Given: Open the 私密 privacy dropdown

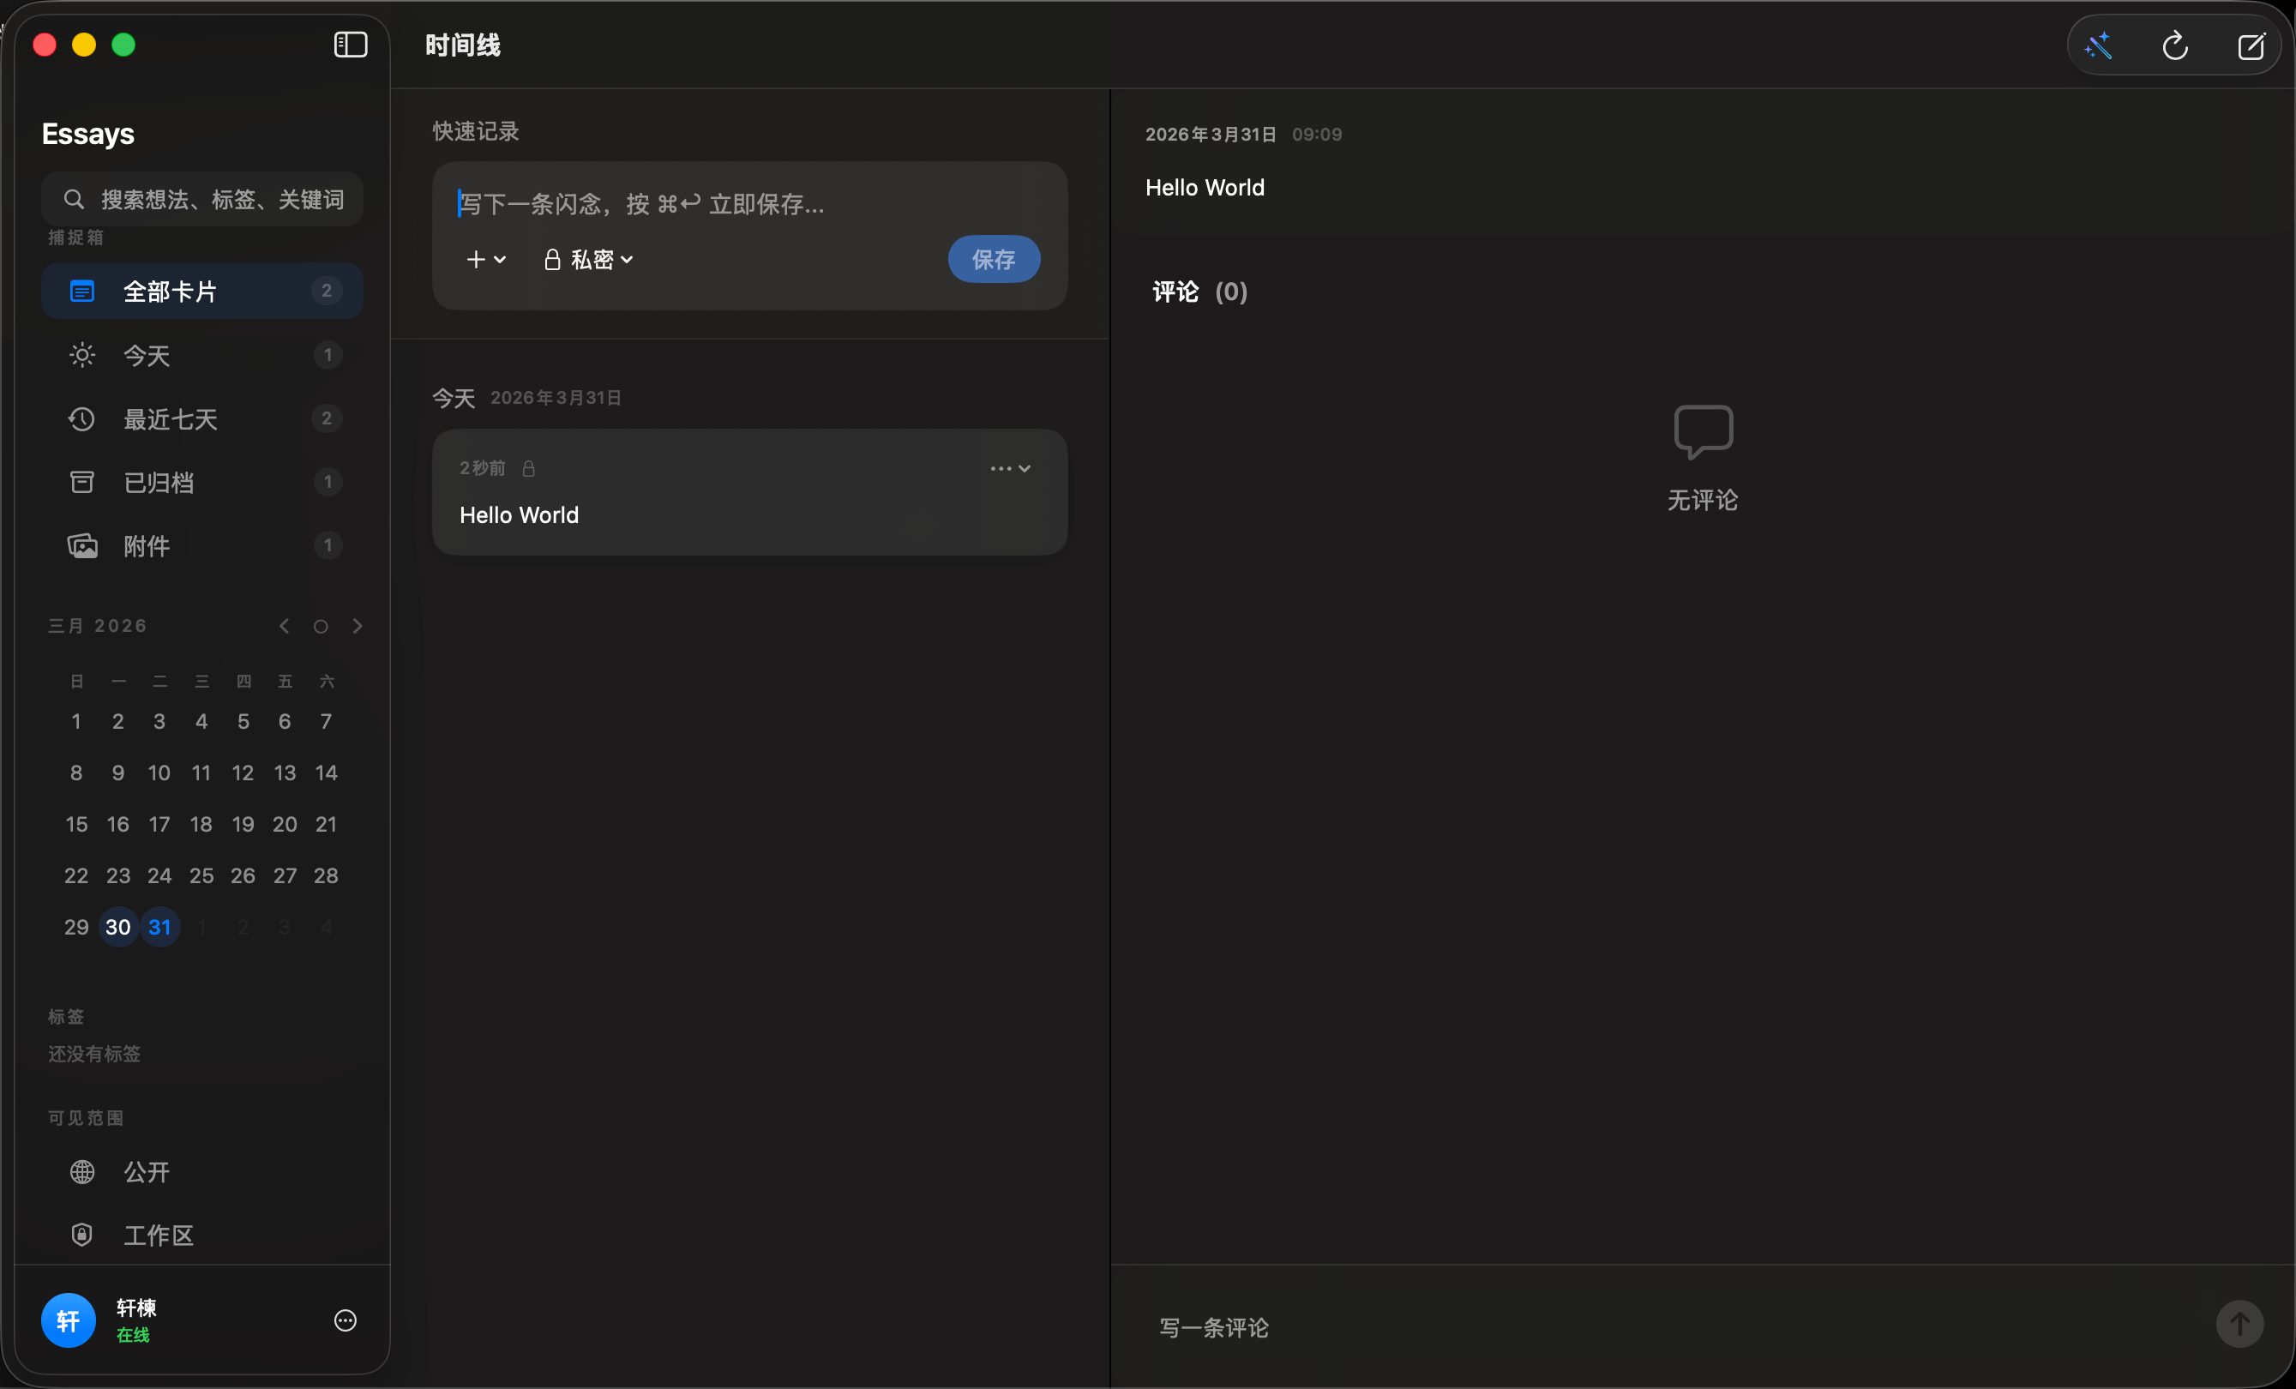Looking at the screenshot, I should [588, 259].
